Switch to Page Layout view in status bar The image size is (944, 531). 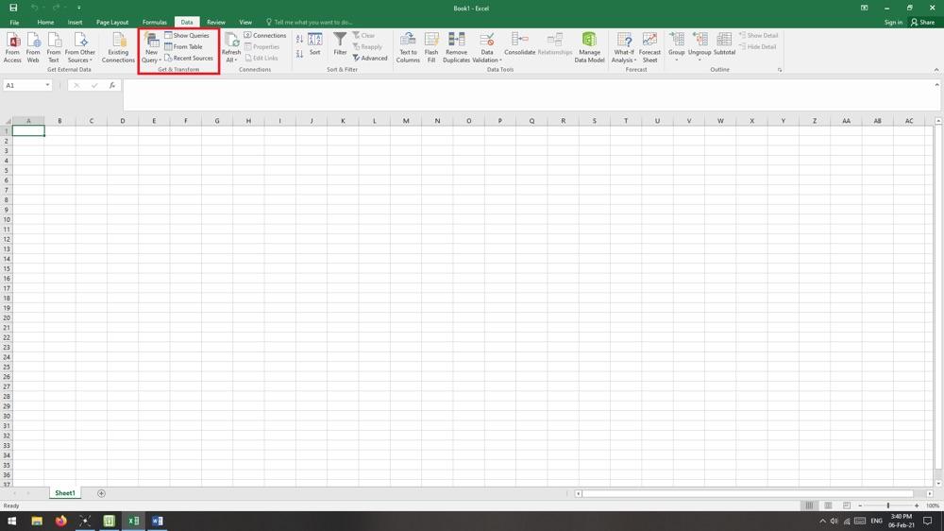coord(828,505)
